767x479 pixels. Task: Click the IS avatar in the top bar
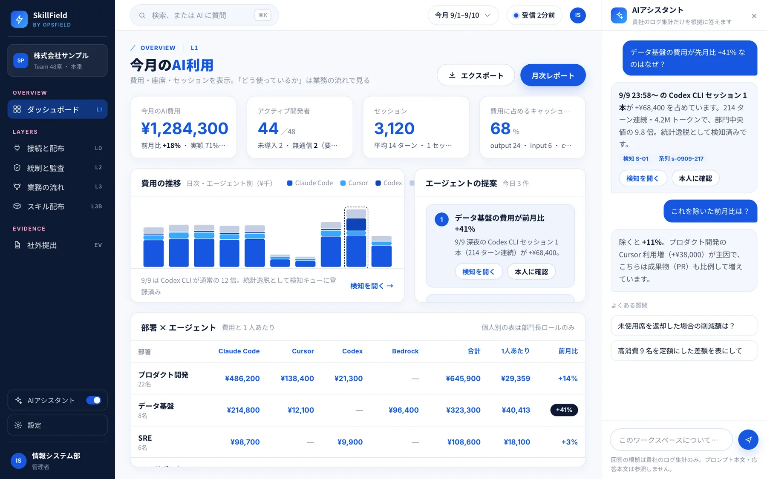pyautogui.click(x=577, y=15)
